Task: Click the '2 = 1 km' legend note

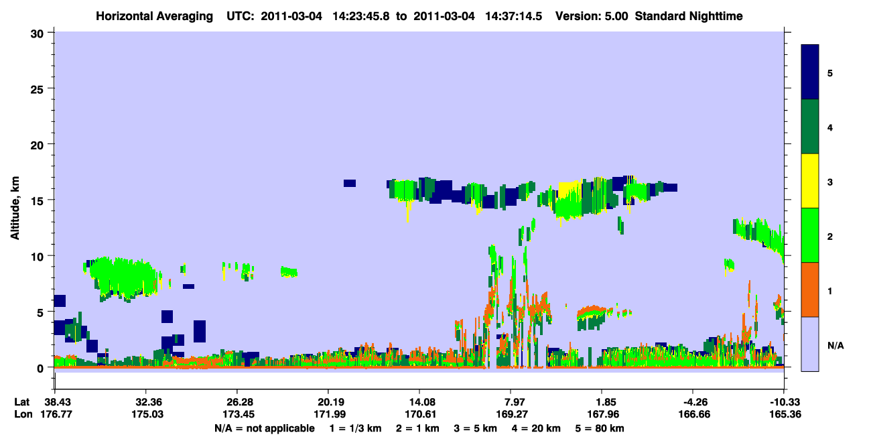Action: pos(417,428)
